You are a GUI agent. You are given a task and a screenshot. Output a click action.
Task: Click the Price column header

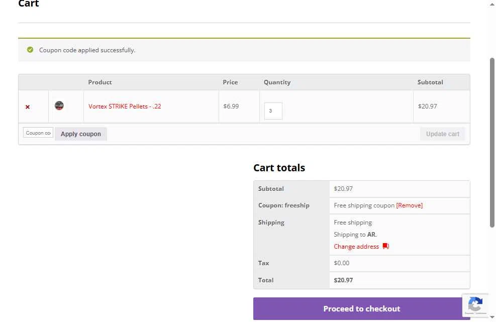(x=230, y=82)
